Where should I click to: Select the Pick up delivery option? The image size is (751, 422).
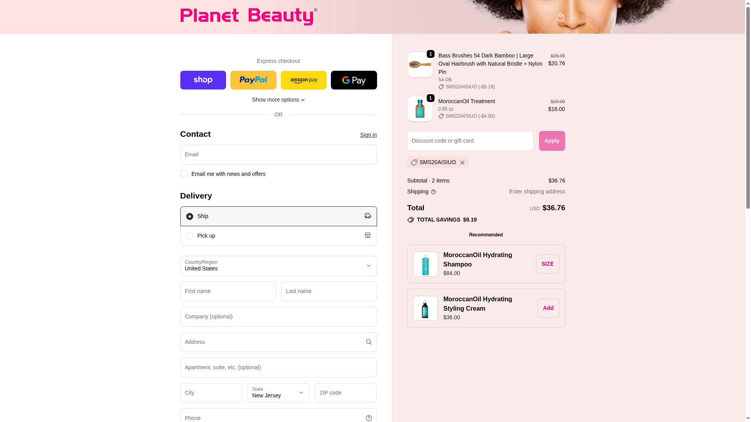[278, 236]
